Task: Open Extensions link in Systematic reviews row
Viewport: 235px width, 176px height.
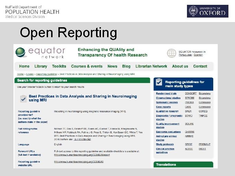Action: (205, 102)
